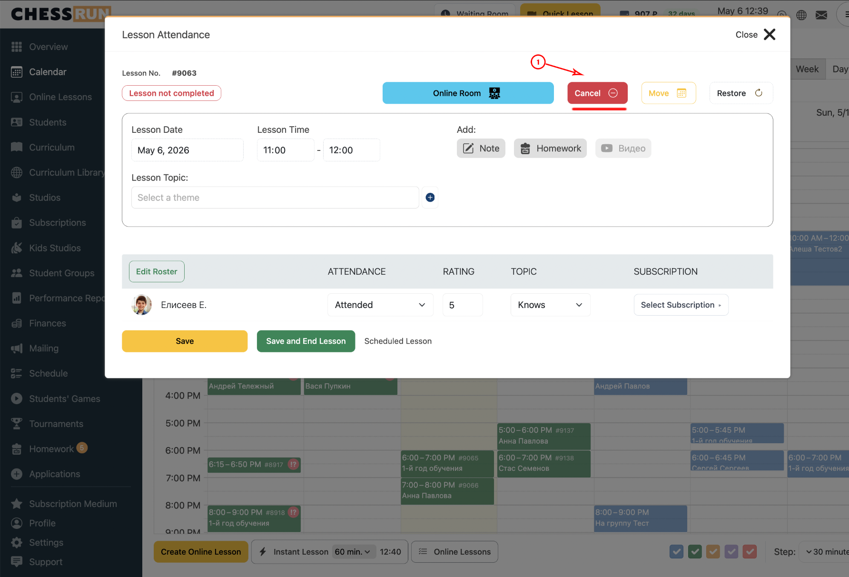Click Create Online Lesson button
This screenshot has height=577, width=849.
pyautogui.click(x=201, y=552)
